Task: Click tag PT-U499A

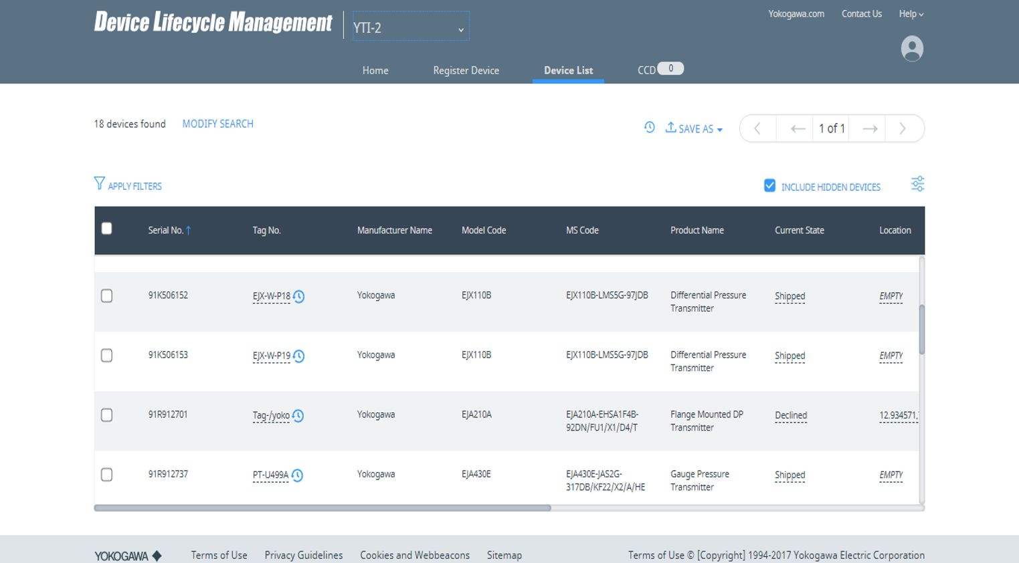Action: [270, 475]
